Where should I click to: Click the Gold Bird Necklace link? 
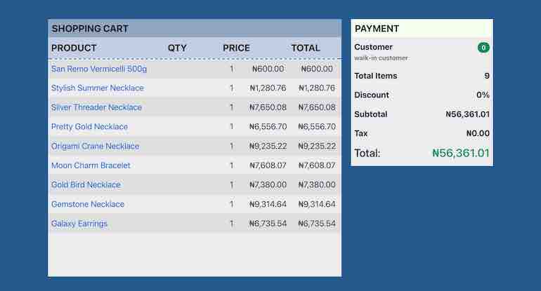(x=86, y=185)
